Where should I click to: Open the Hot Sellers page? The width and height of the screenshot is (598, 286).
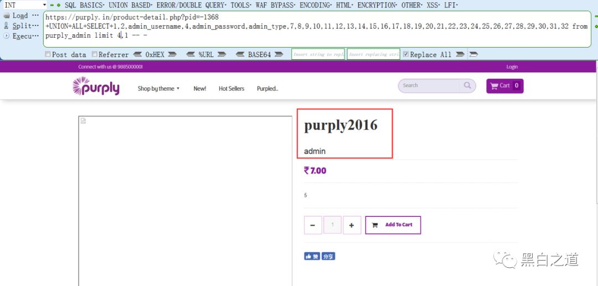pyautogui.click(x=231, y=89)
